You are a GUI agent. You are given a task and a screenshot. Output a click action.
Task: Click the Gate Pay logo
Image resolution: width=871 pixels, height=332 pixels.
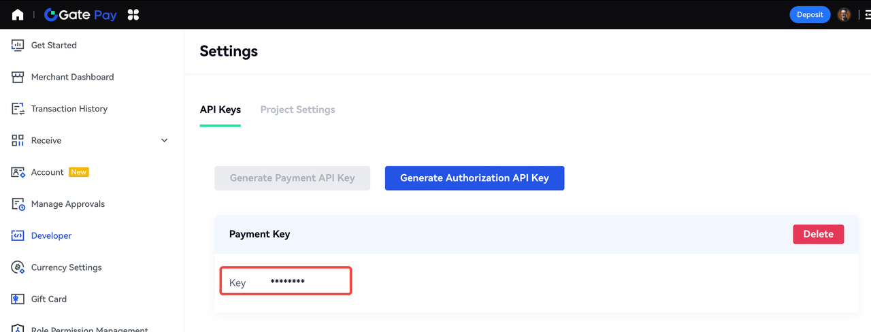[80, 15]
